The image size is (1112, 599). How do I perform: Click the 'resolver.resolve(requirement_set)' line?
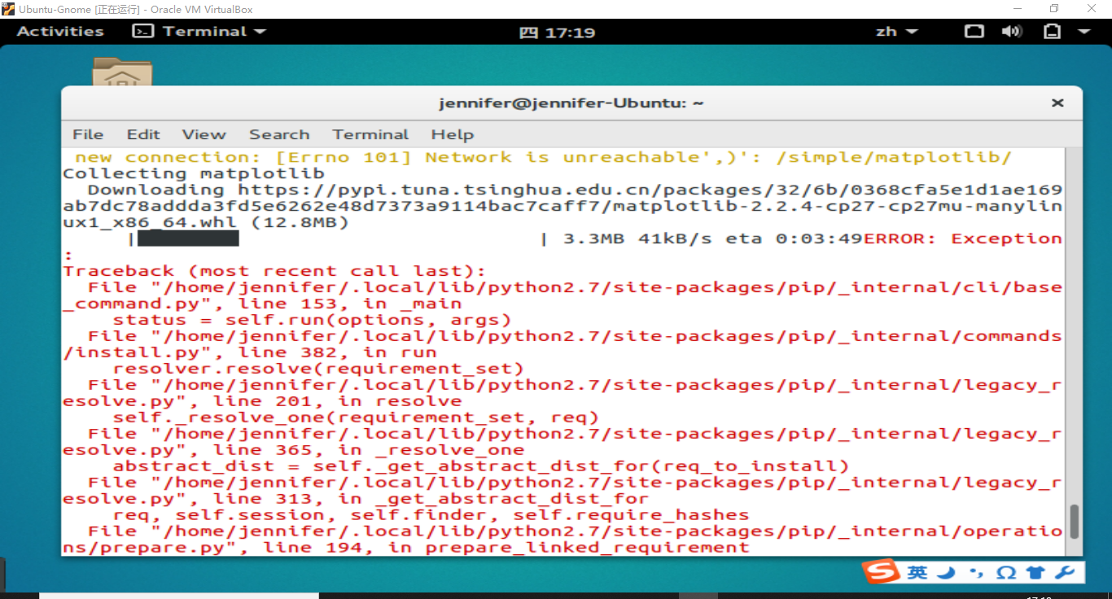tap(318, 369)
